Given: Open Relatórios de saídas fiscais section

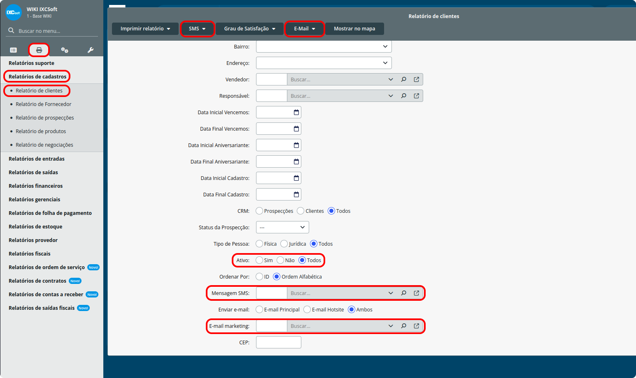Looking at the screenshot, I should [42, 308].
